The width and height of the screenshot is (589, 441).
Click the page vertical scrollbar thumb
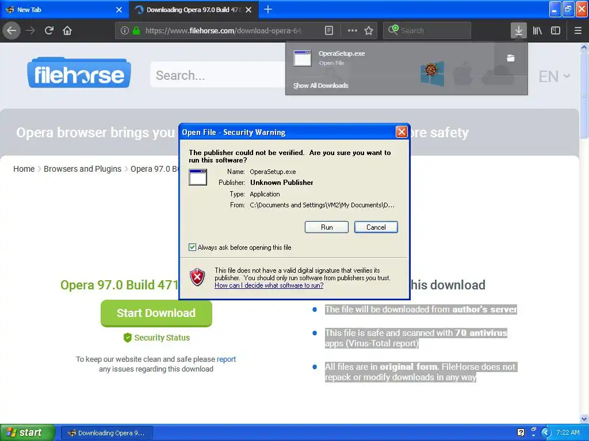point(584,95)
